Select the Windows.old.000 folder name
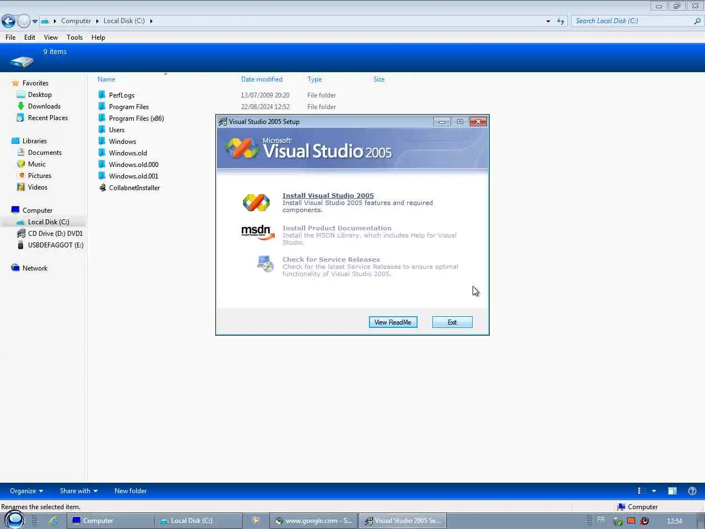 [134, 165]
